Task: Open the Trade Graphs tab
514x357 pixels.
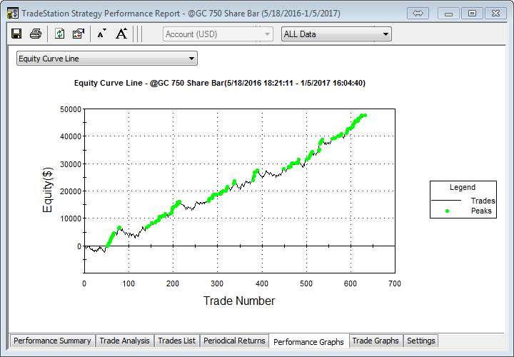Action: click(x=376, y=341)
